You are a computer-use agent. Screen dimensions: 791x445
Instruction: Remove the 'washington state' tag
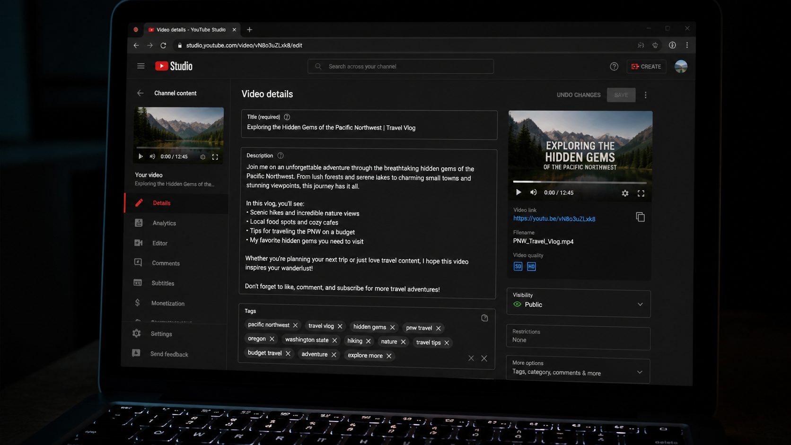pos(334,340)
